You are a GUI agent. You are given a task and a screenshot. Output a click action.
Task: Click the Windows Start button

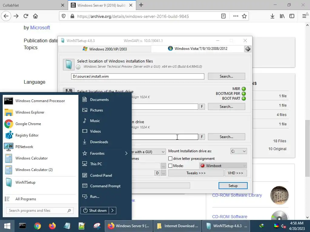7,226
